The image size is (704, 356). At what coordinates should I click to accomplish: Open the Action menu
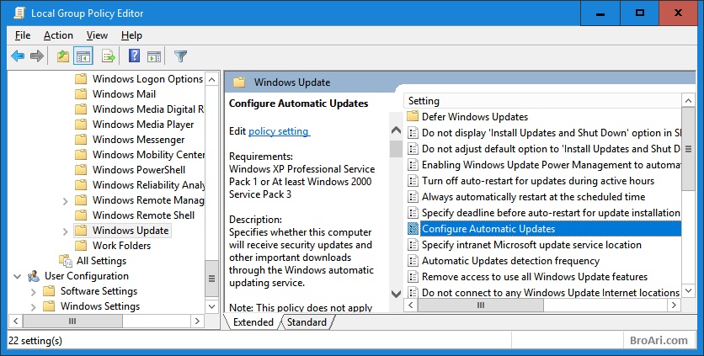(x=58, y=35)
